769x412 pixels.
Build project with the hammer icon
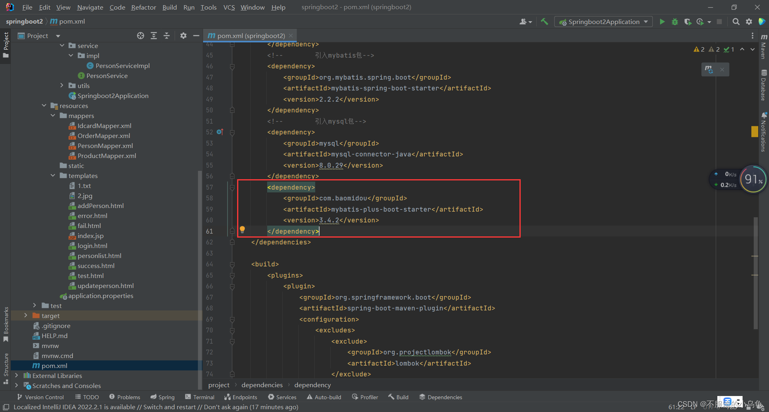pos(544,22)
